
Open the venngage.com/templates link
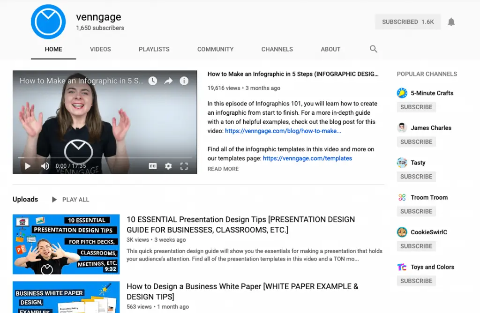307,158
